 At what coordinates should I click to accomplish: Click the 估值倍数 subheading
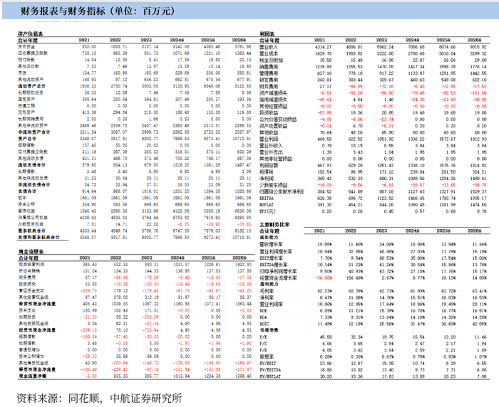coord(269,330)
